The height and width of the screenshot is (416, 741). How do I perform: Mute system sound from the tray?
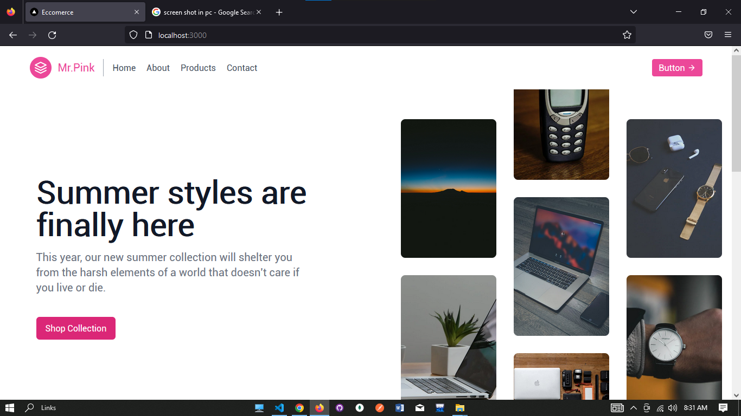tap(673, 407)
